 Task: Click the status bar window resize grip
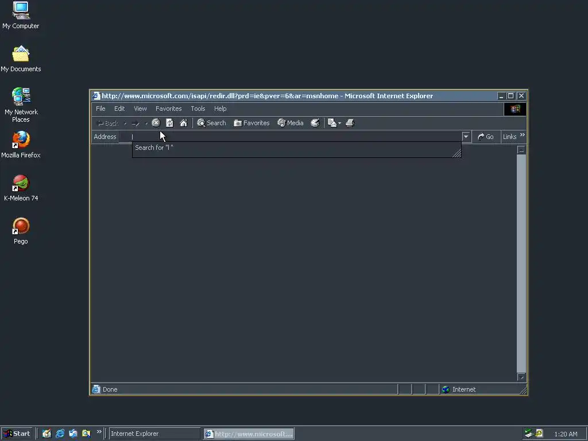coord(524,390)
